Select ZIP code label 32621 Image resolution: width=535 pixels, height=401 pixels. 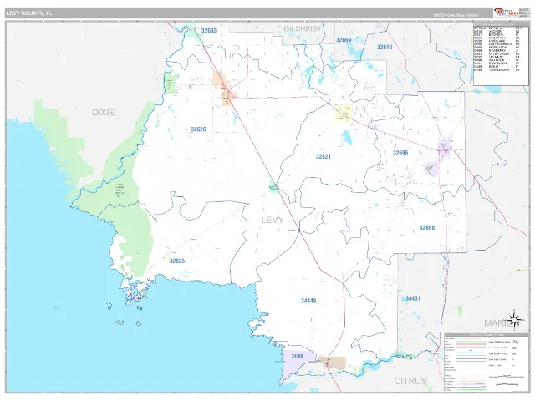(x=323, y=156)
